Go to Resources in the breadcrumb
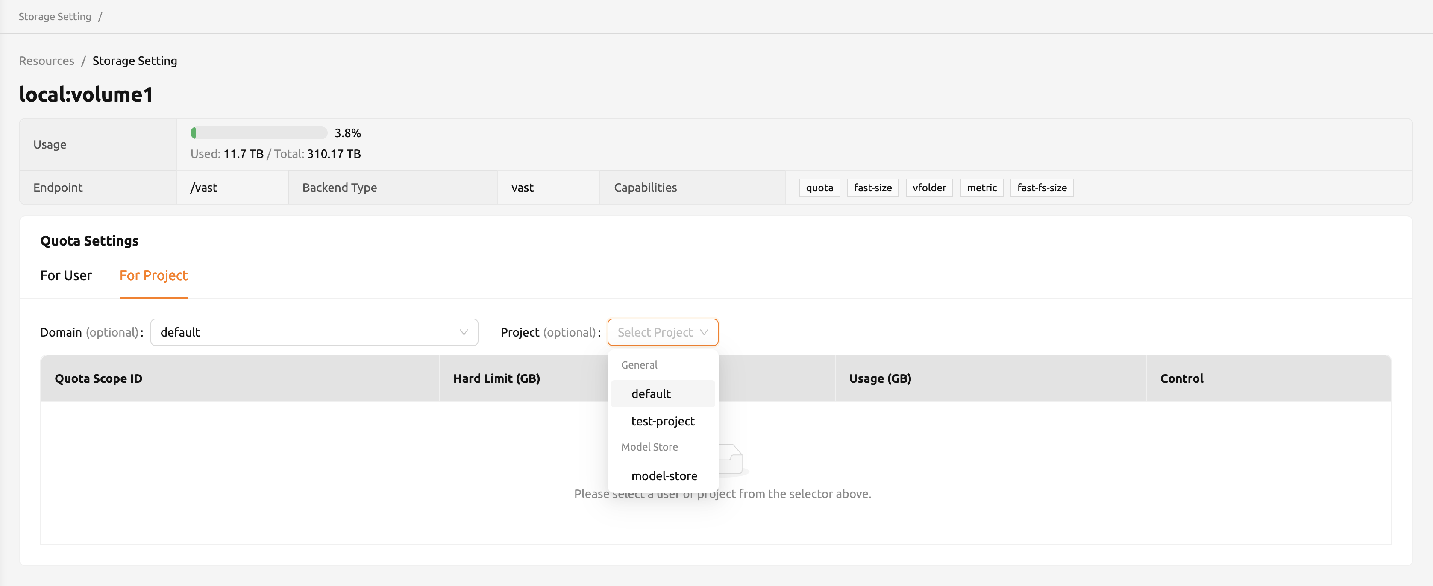1433x586 pixels. coord(46,61)
